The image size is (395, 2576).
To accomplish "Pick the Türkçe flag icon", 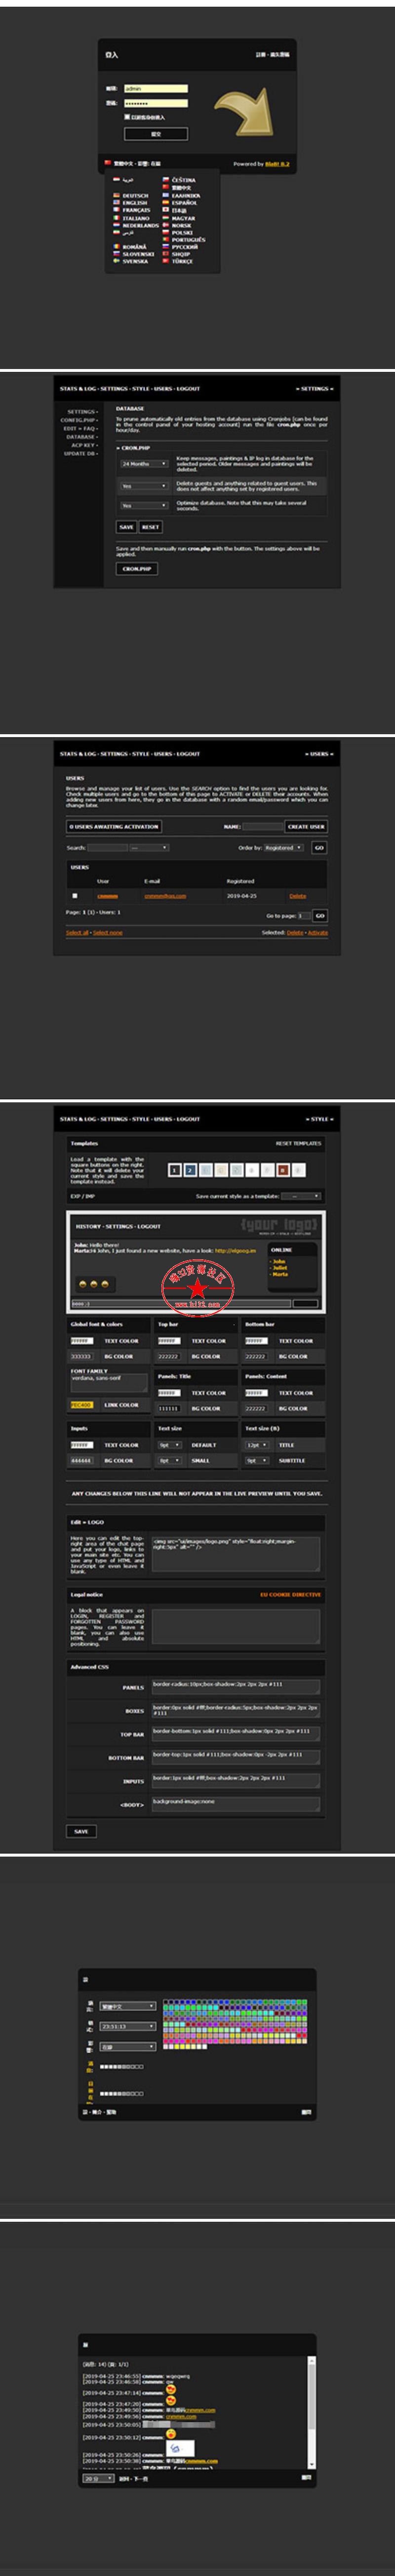I will [165, 261].
